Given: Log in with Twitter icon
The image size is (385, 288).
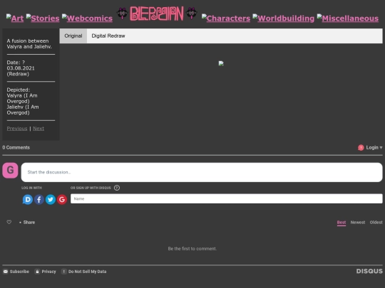Looking at the screenshot, I should point(51,200).
